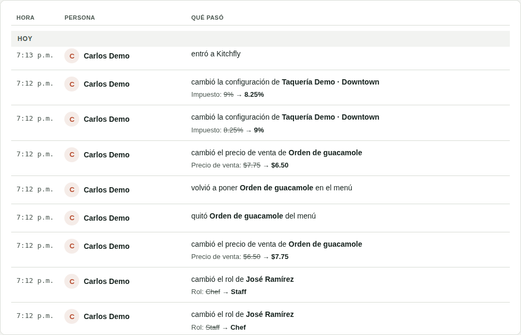Select Carlos Demo's name on the $7.75 → $6.50 row
Image resolution: width=521 pixels, height=335 pixels.
pyautogui.click(x=107, y=155)
